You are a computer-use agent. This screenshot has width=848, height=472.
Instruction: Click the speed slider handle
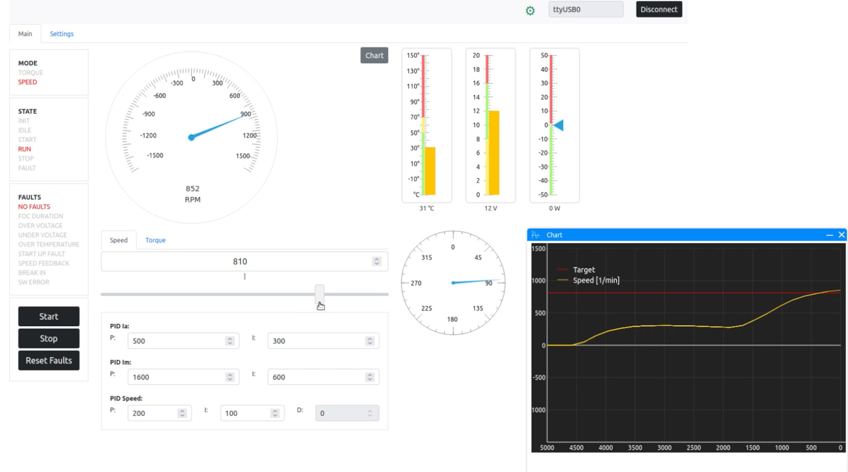click(x=320, y=294)
